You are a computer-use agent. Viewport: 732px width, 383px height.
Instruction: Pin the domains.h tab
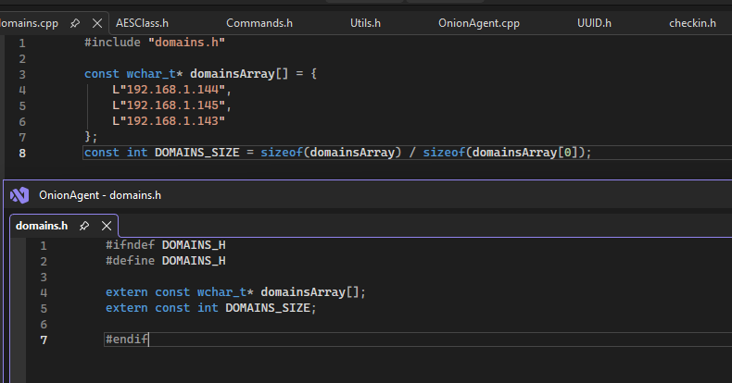pyautogui.click(x=84, y=226)
